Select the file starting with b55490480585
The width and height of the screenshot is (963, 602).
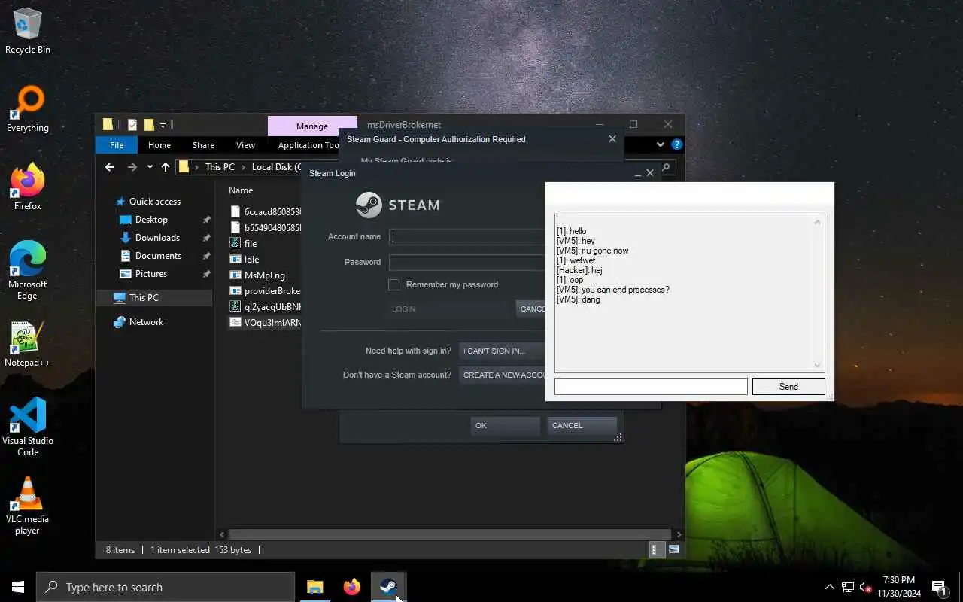click(265, 227)
